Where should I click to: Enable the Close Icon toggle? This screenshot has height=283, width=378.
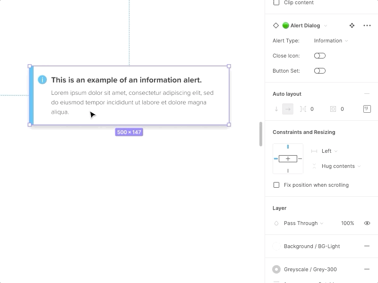(x=320, y=56)
